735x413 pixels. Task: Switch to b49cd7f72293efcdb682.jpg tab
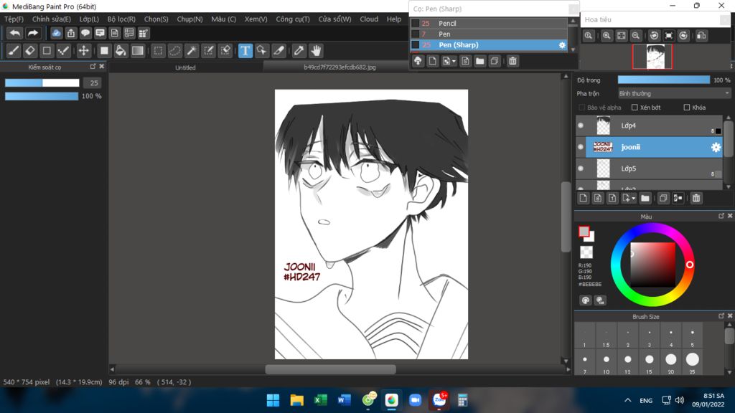click(340, 67)
